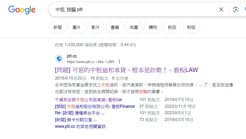Click the date 2023年5月1日
246x139 pixels.
tap(178, 113)
